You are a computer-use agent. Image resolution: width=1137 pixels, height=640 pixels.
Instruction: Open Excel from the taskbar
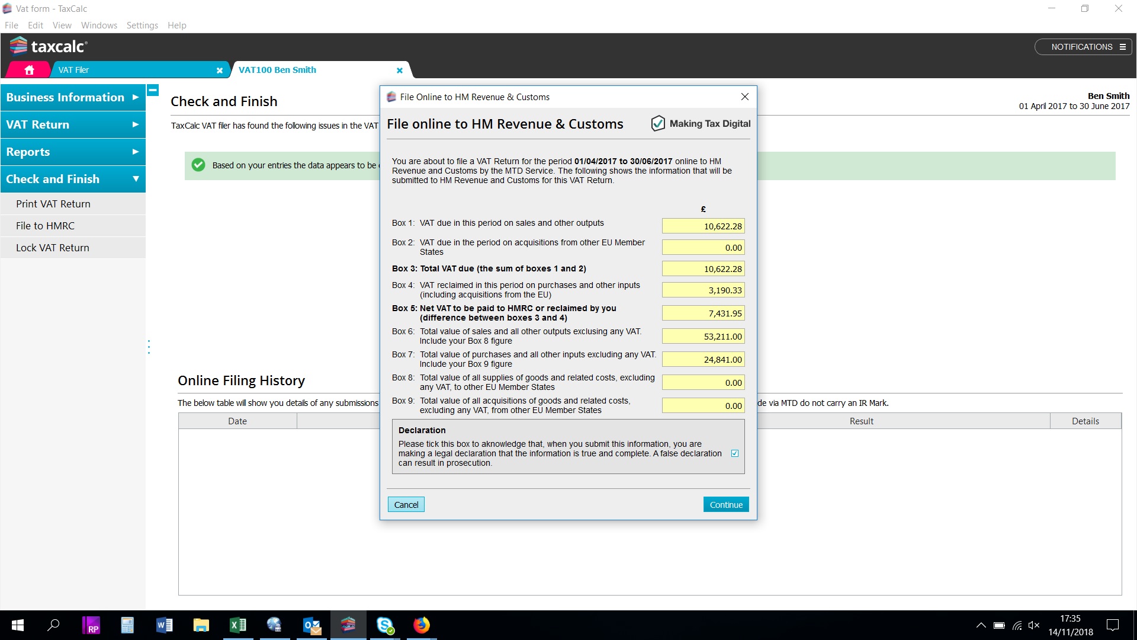[x=238, y=625]
